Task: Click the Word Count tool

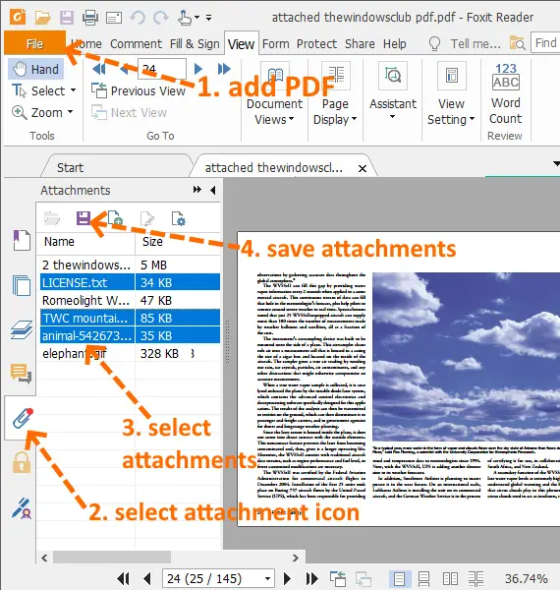Action: [506, 93]
